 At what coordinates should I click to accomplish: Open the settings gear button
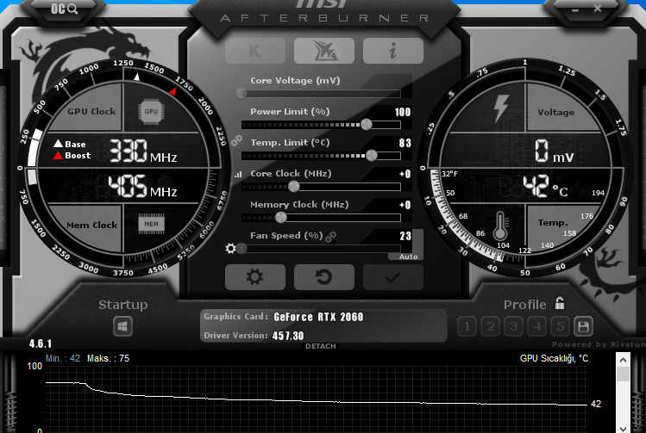pos(255,277)
